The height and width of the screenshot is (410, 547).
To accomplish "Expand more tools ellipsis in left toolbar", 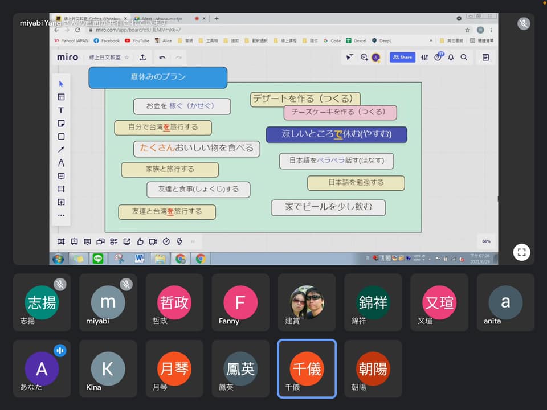I will (61, 215).
